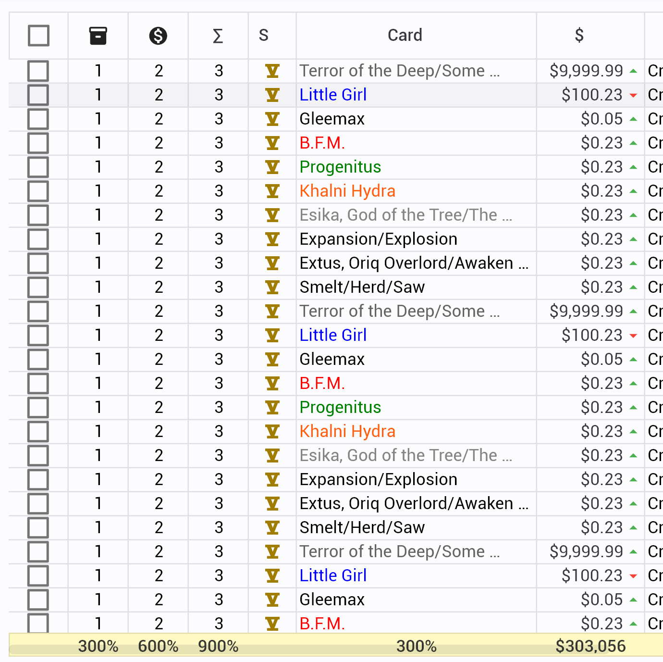This screenshot has width=663, height=662.
Task: Click the trophy icon beside Expansion/Explosion
Action: [272, 239]
